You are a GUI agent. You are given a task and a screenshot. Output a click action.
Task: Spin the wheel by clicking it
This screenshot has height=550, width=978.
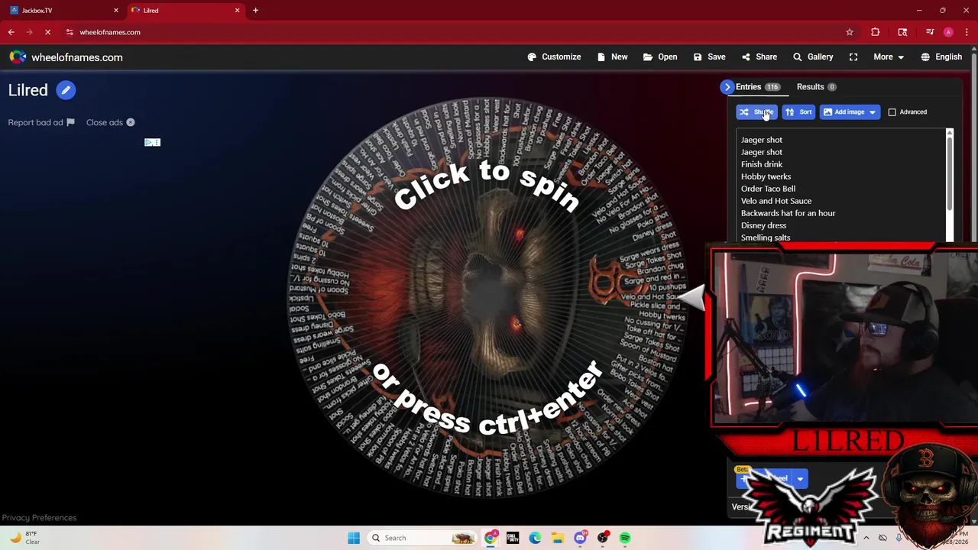tap(487, 298)
